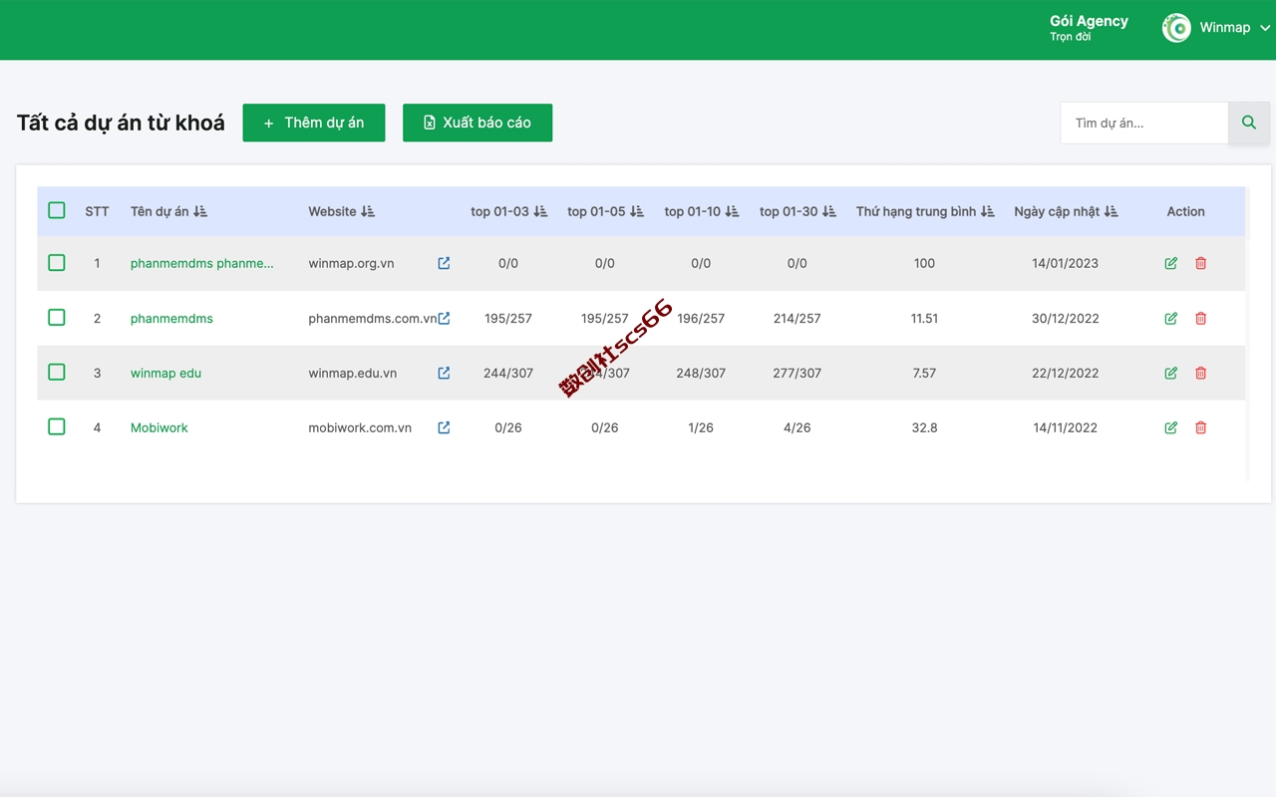
Task: Check the box for row 1 winmap.org.vn
Action: click(x=57, y=263)
